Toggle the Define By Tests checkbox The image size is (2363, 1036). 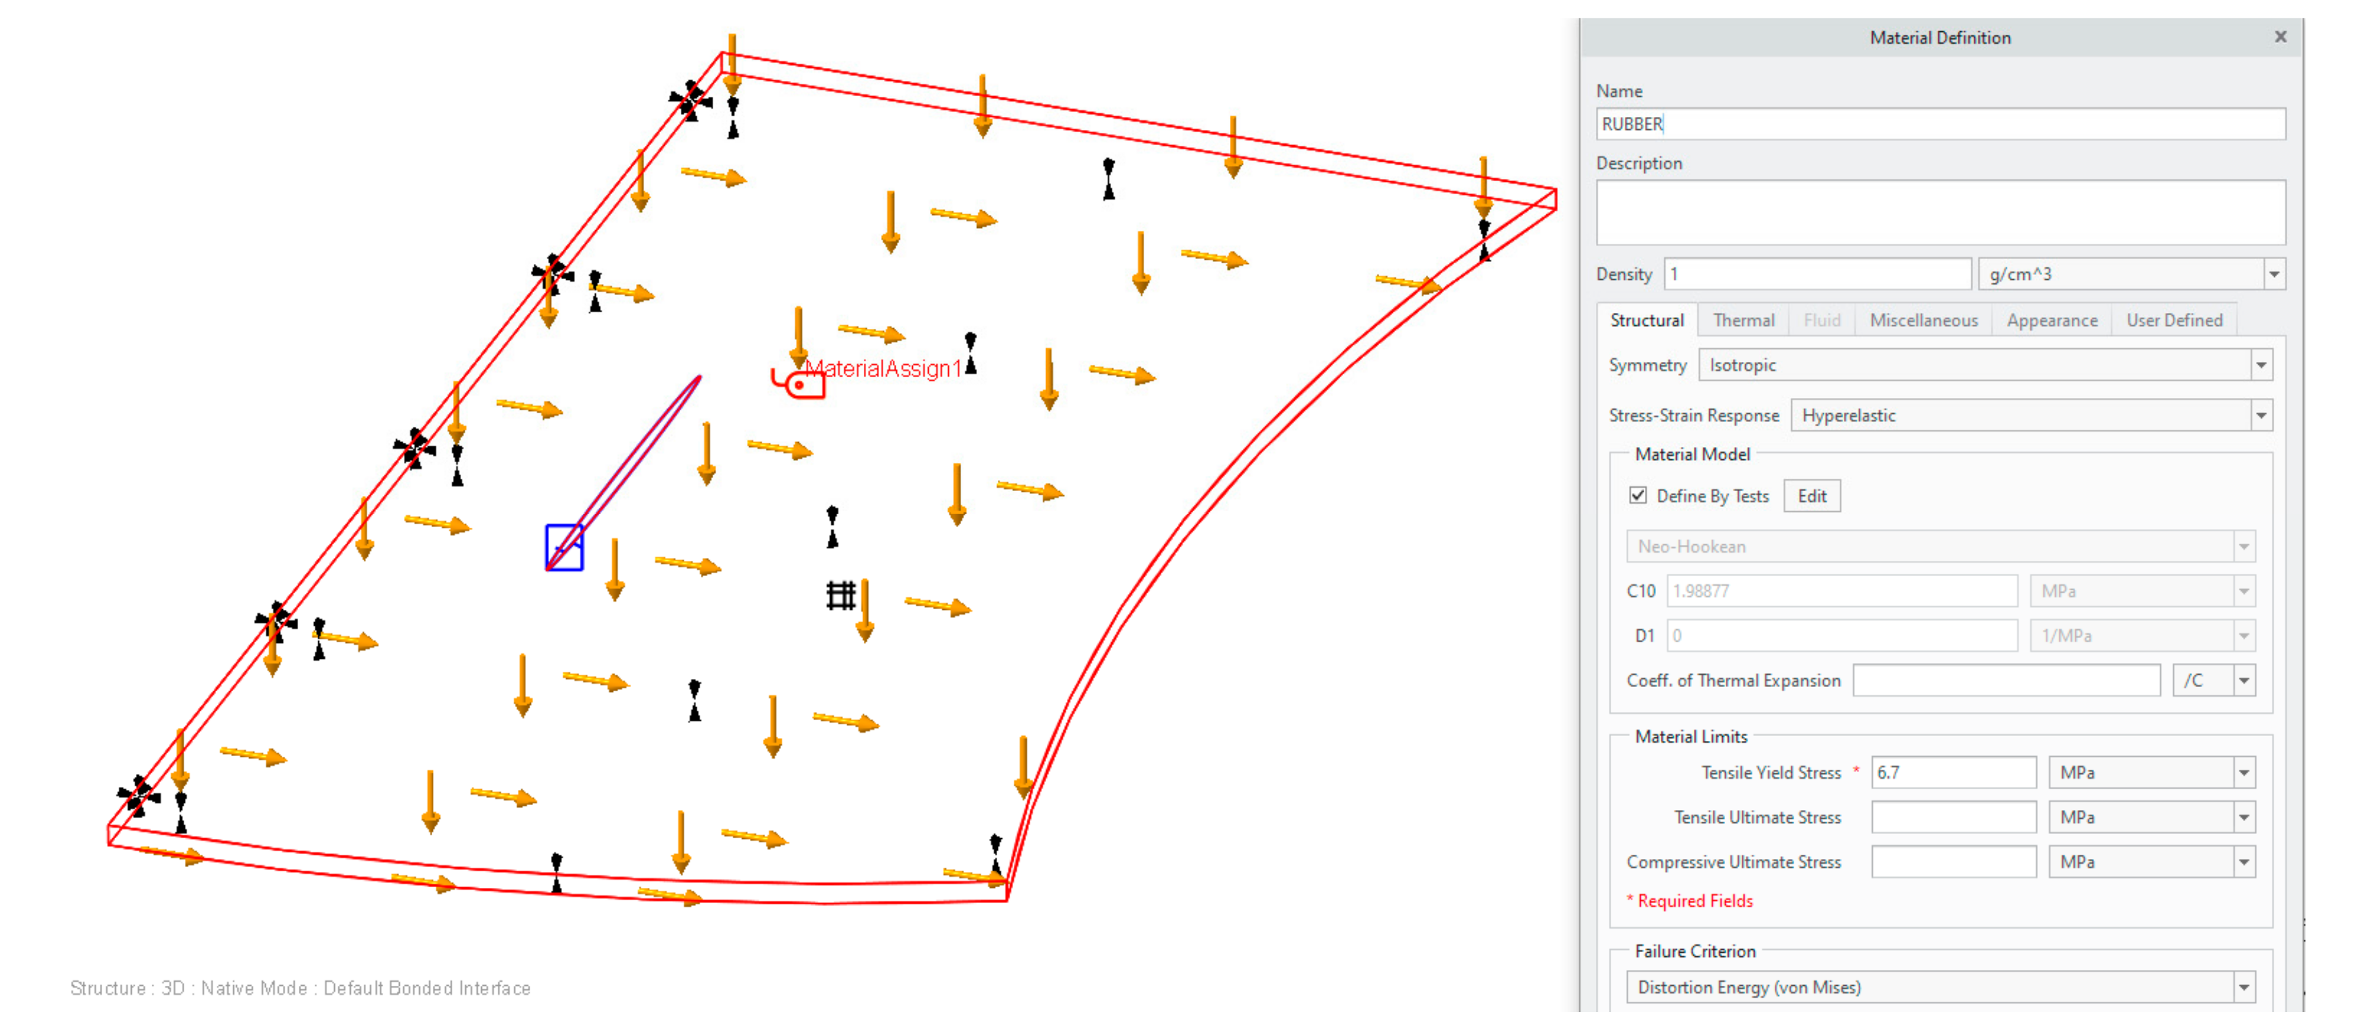[x=1638, y=495]
